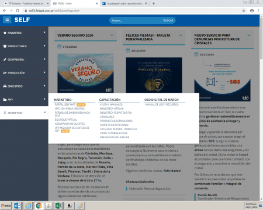This screenshot has height=210, width=263.
Task: Reload the page
Action: coord(18,10)
